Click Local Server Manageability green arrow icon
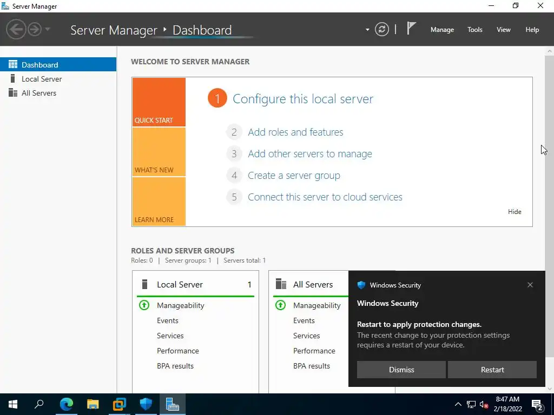Viewport: 554px width, 415px height. pos(144,305)
